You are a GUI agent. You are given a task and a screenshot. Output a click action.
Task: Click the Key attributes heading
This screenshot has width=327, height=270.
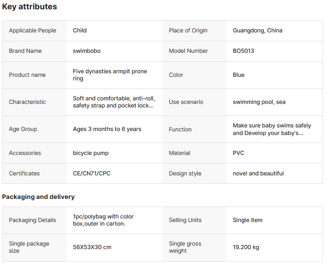29,7
